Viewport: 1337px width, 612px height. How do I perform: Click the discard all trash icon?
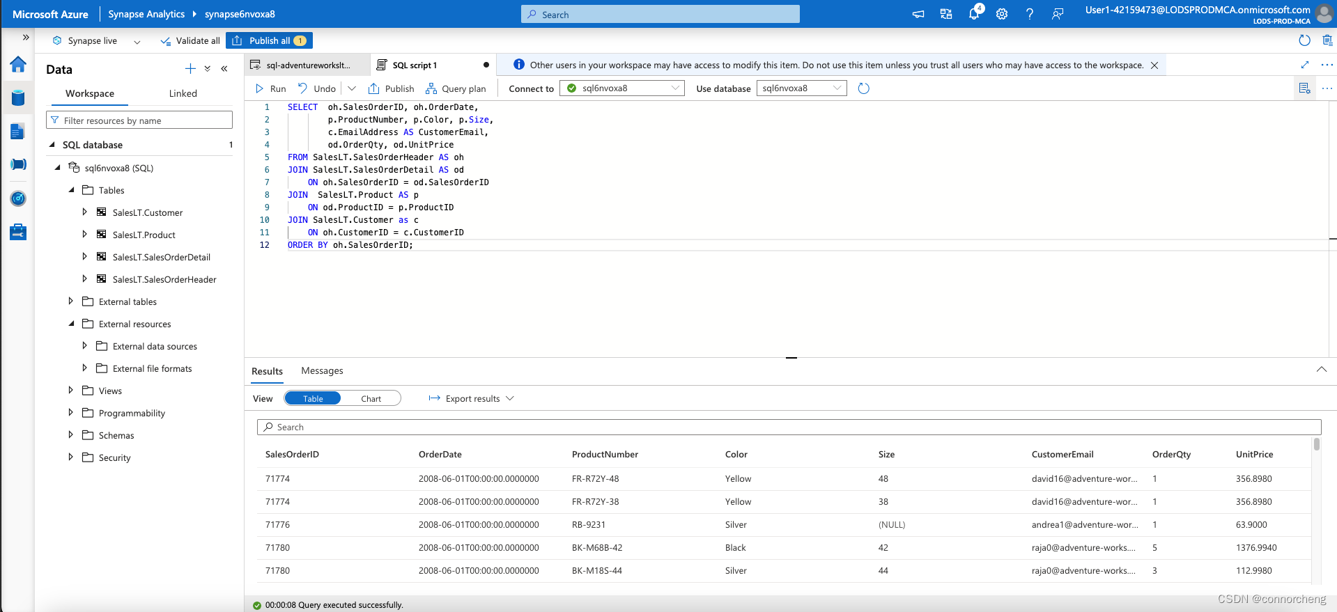pos(1328,40)
